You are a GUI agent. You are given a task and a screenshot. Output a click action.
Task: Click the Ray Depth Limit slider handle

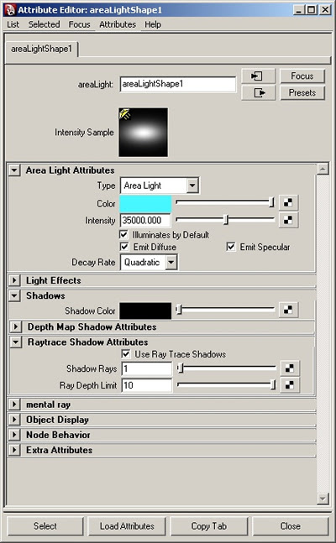[x=273, y=384]
